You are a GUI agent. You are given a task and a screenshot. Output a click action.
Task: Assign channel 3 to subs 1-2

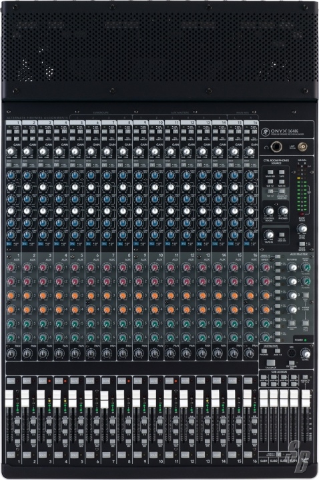click(49, 422)
